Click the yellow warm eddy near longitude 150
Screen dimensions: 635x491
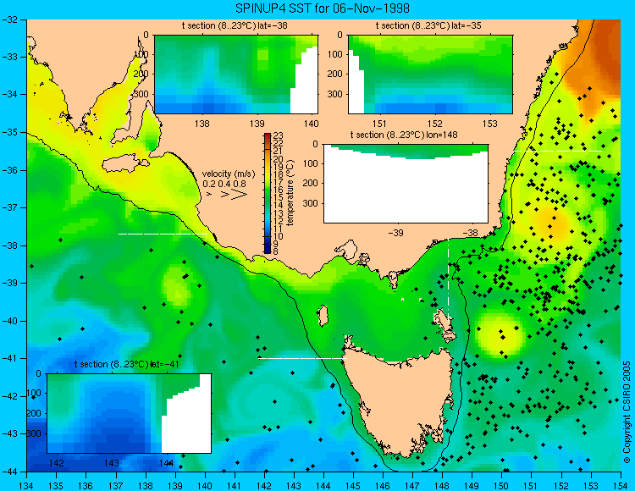click(x=501, y=334)
